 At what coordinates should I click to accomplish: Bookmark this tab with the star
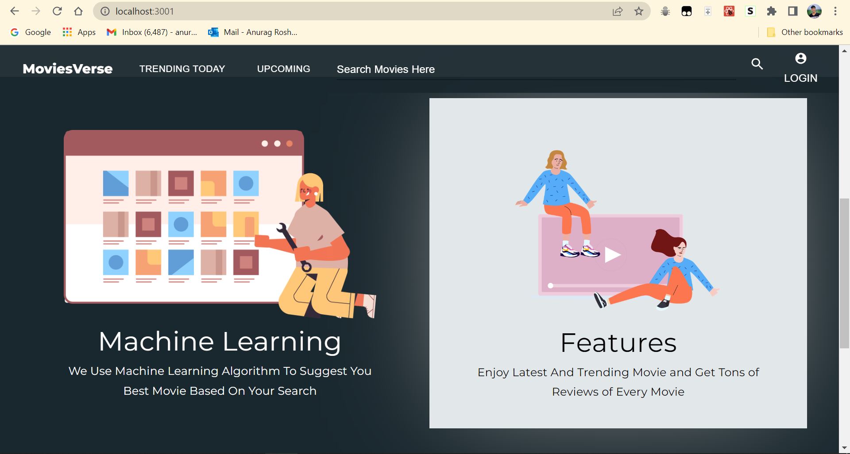[639, 11]
